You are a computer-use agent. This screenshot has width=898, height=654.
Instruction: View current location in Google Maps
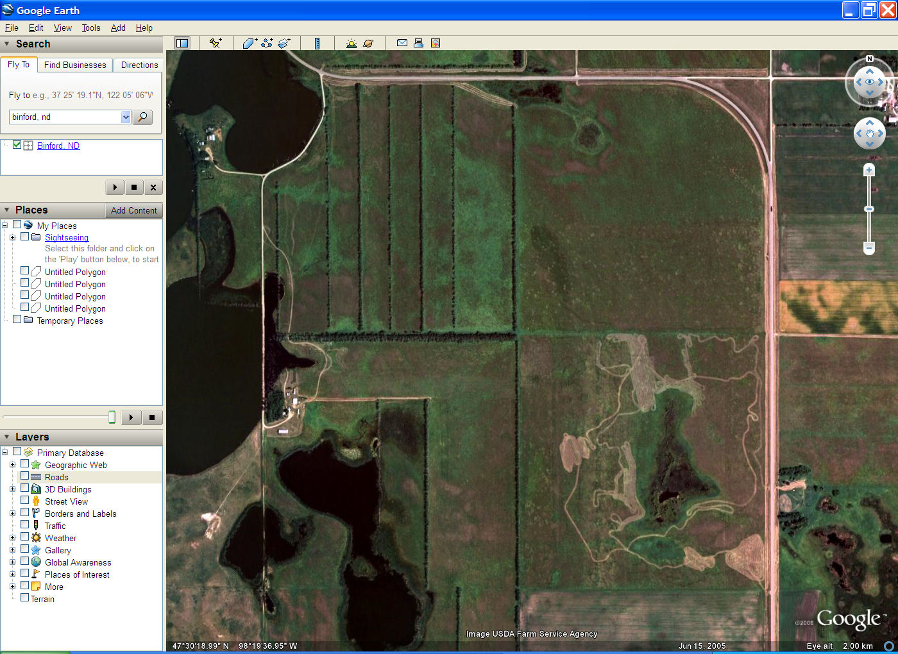pos(436,43)
